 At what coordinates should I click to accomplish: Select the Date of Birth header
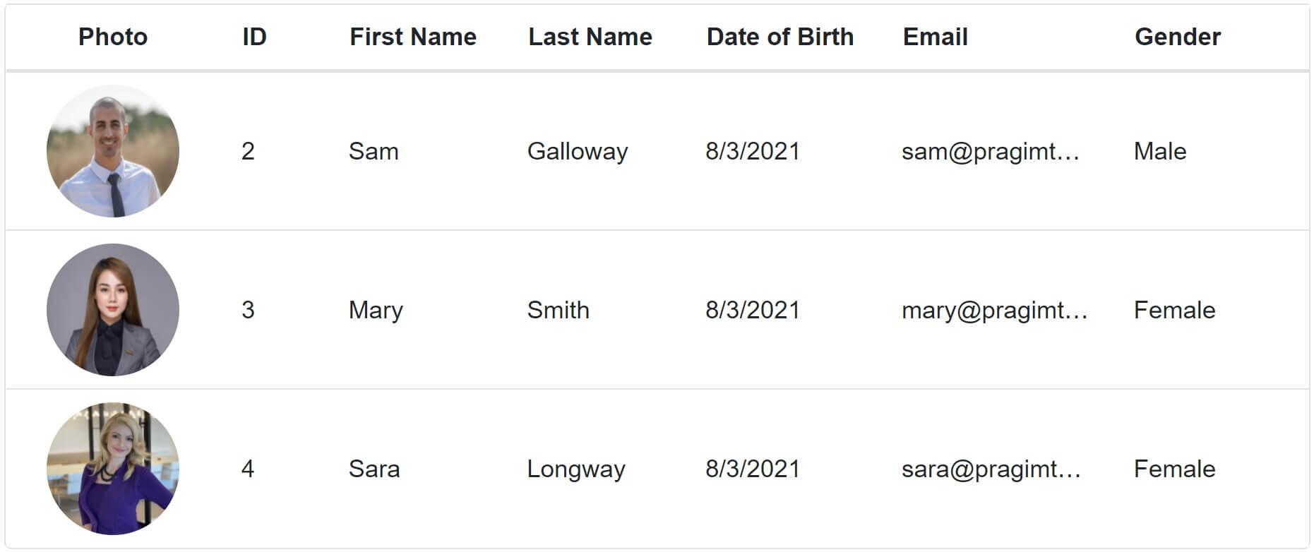pos(780,37)
